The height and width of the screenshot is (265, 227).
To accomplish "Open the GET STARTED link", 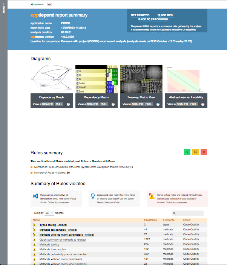I will 140,15.
